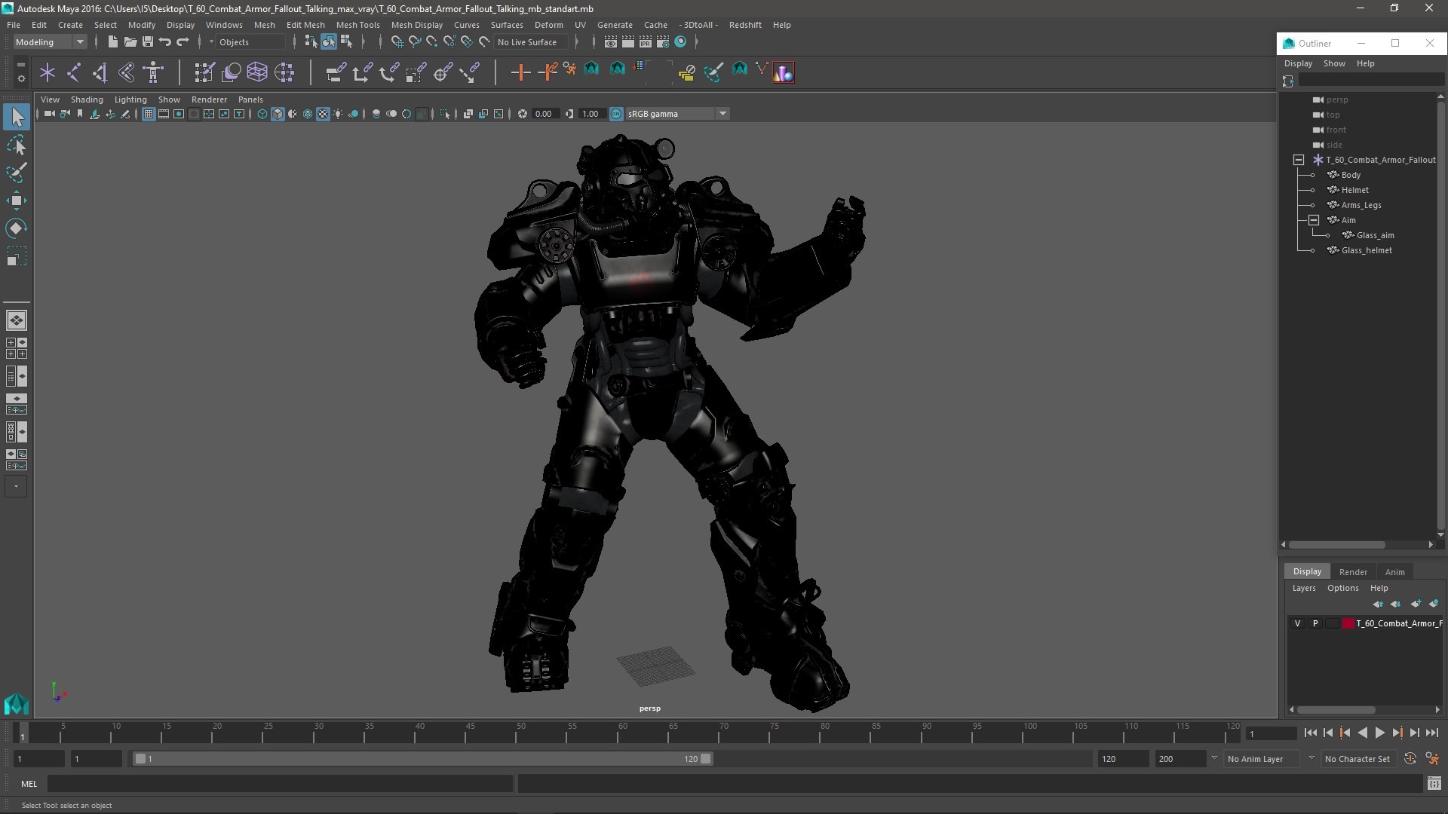The image size is (1448, 814).
Task: Open viewport Shading menu
Action: point(87,99)
